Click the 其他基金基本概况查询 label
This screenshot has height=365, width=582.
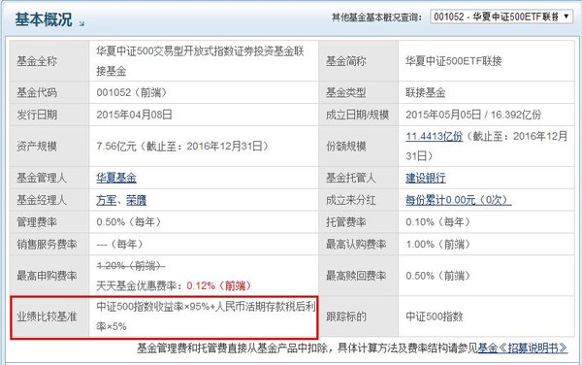[x=376, y=17]
